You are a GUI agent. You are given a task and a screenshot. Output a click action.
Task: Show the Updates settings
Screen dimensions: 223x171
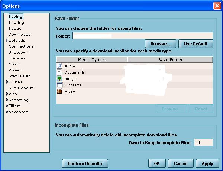pyautogui.click(x=17, y=58)
